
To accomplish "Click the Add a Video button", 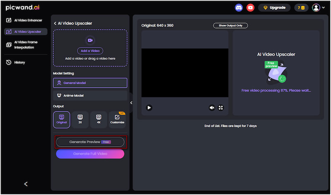I will [90, 51].
